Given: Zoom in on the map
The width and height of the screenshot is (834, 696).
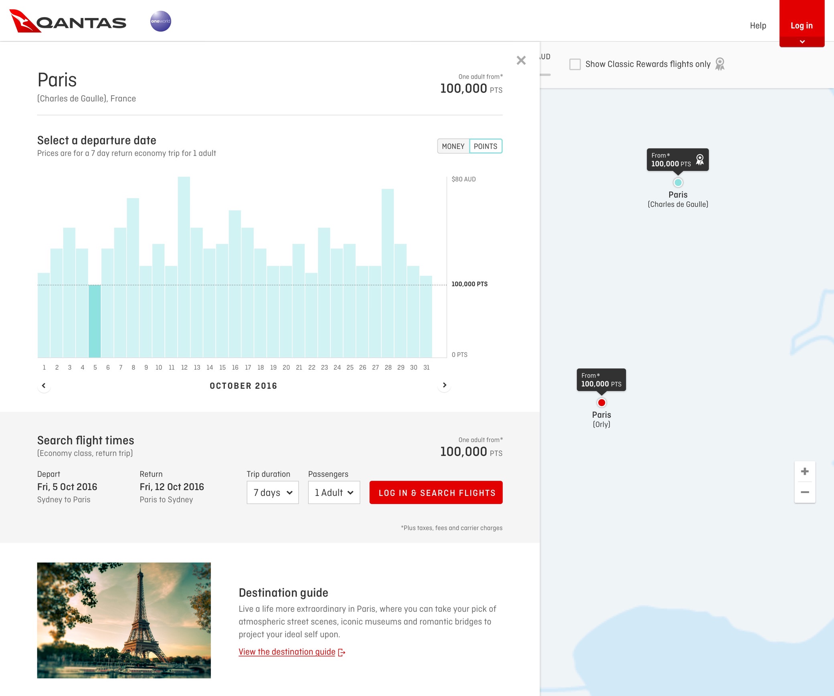Looking at the screenshot, I should [x=805, y=471].
